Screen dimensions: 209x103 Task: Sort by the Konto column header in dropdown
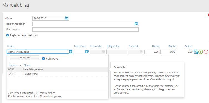click(x=15, y=65)
